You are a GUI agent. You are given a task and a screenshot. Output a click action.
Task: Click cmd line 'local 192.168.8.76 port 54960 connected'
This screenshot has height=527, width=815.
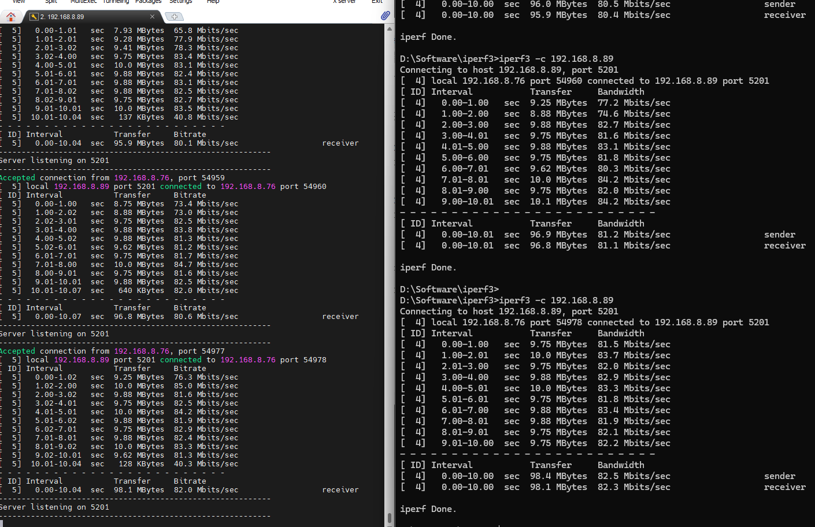(585, 81)
